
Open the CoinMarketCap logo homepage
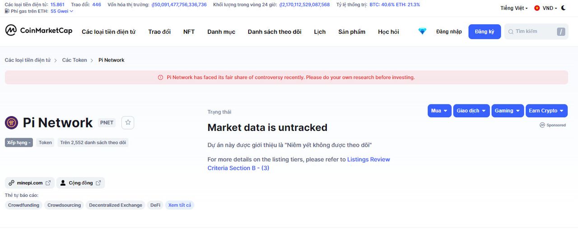[x=39, y=31]
